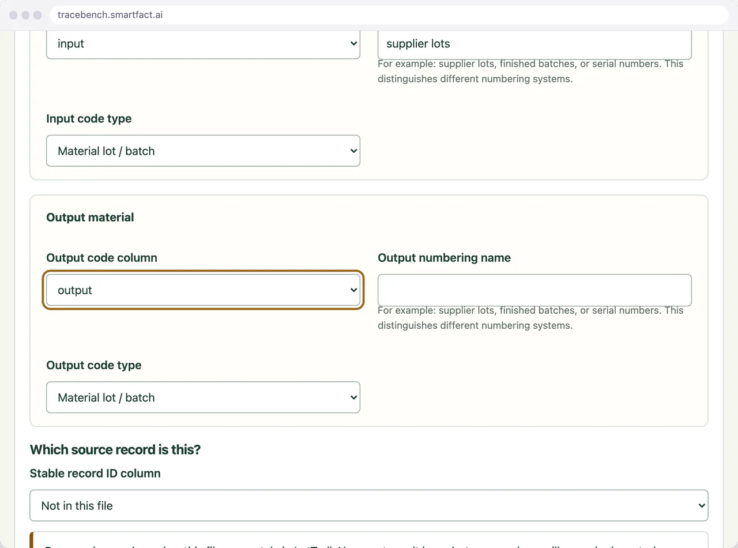Screen dimensions: 738x548
Task: Click the "Input code type" label
Action: [x=89, y=119]
